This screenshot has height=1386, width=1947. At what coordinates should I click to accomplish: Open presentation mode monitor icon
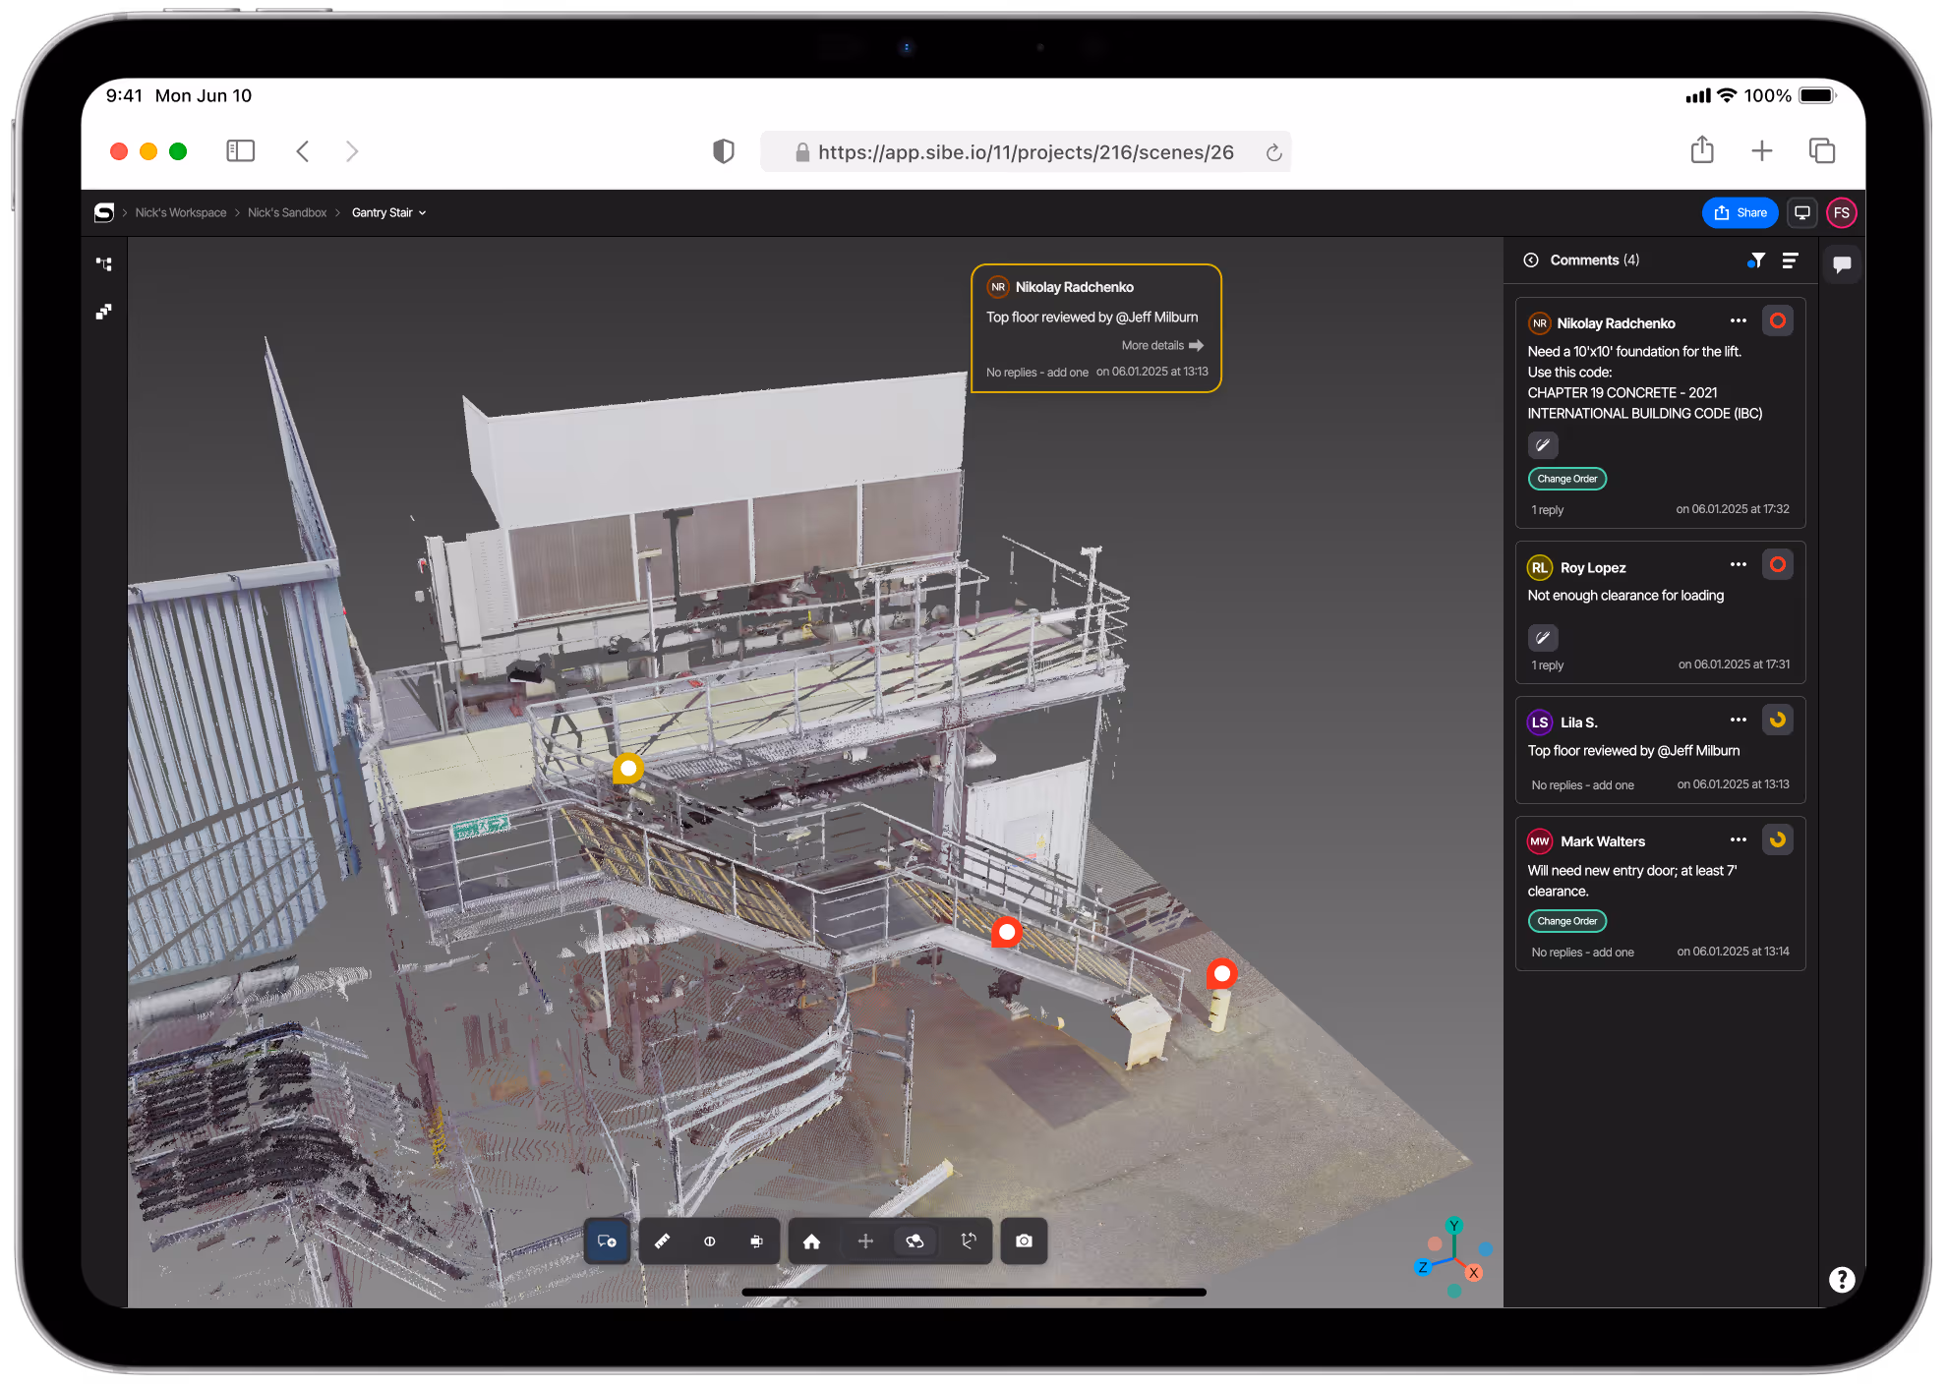point(1802,212)
